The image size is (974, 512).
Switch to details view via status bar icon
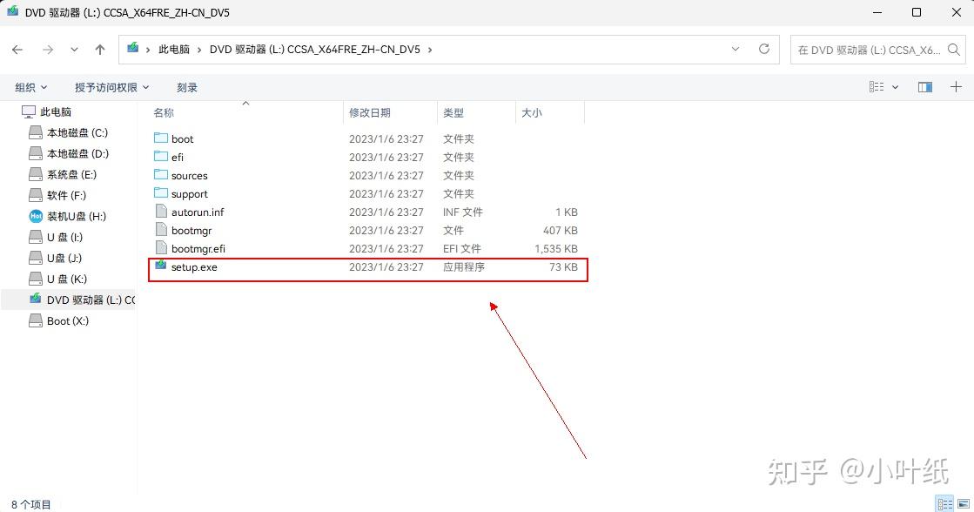(945, 502)
